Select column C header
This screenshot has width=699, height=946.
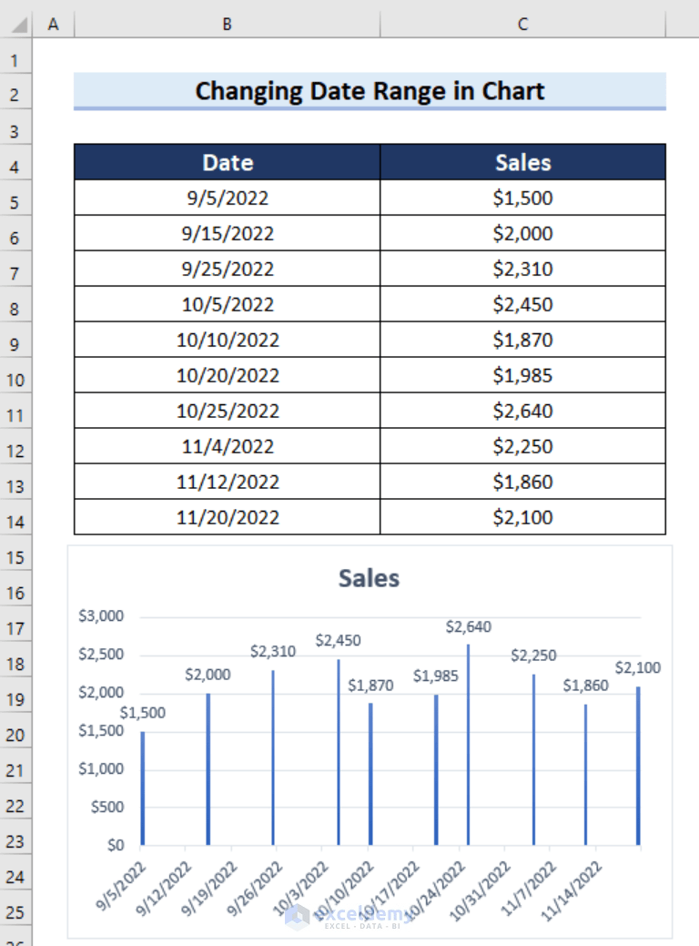522,24
